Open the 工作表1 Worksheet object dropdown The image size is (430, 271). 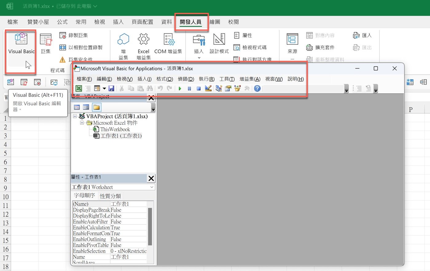pyautogui.click(x=152, y=187)
